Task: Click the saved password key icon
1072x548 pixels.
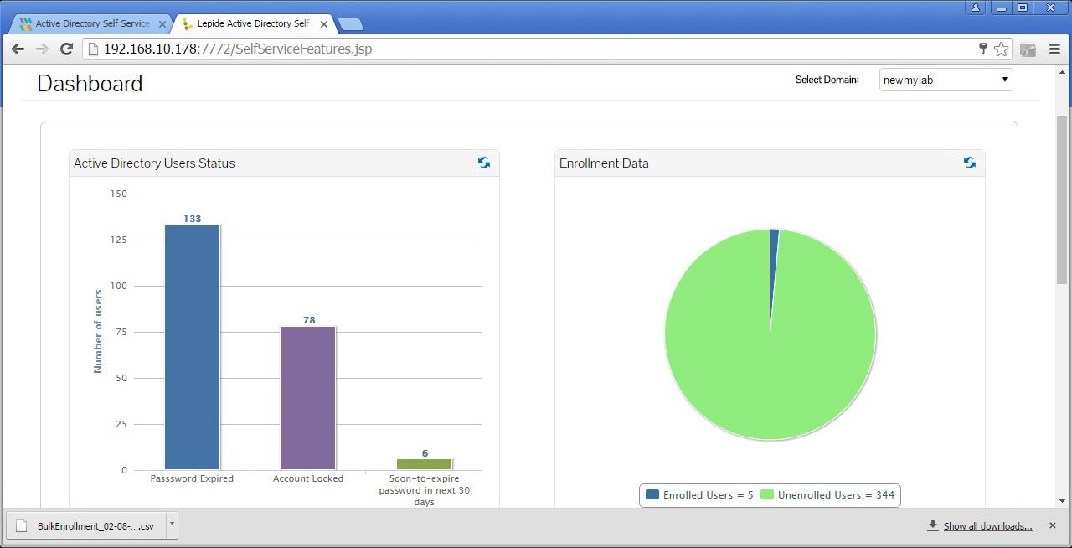Action: coord(983,49)
